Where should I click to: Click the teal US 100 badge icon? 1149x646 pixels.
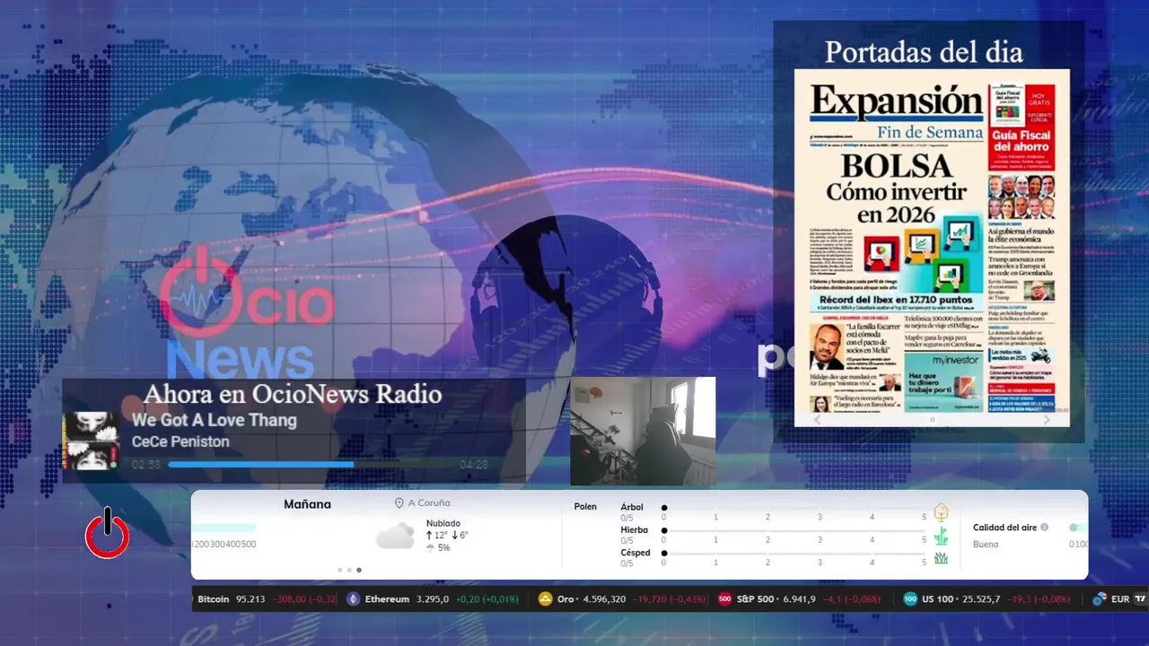pyautogui.click(x=910, y=599)
